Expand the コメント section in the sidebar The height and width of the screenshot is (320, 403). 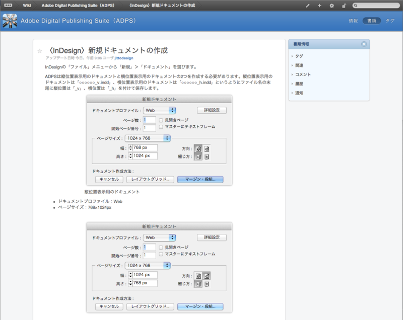coord(301,74)
